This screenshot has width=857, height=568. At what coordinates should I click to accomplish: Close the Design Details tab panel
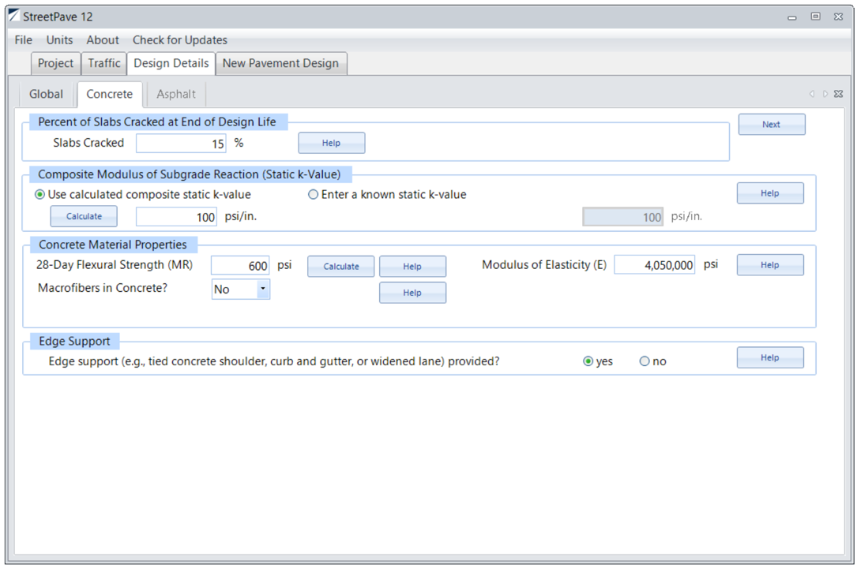tap(838, 94)
